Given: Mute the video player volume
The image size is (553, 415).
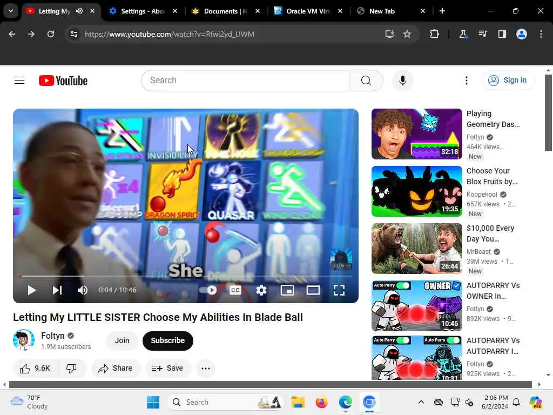Looking at the screenshot, I should [82, 290].
